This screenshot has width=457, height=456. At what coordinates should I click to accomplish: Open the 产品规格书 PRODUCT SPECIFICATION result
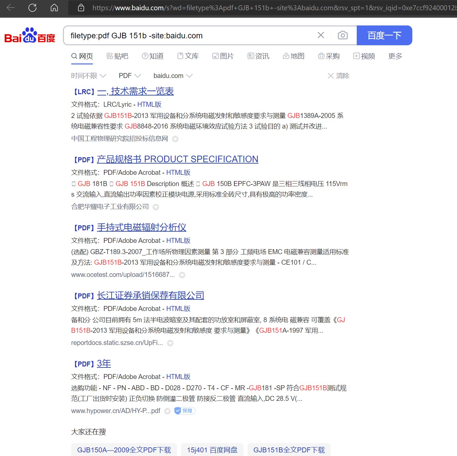177,159
